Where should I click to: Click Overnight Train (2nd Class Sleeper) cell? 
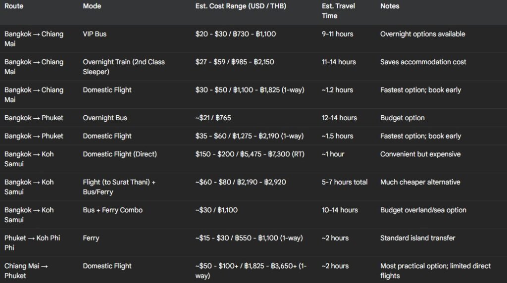123,67
